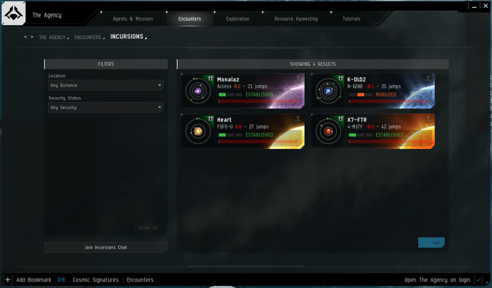This screenshot has height=288, width=492.
Task: Open the Heart solar system orbit icon
Action: [198, 131]
